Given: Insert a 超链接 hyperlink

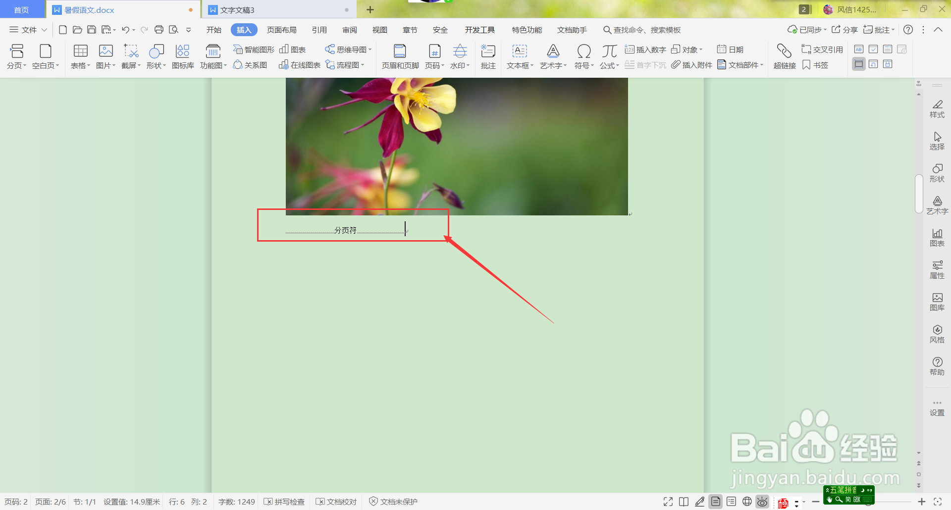Looking at the screenshot, I should pyautogui.click(x=785, y=56).
